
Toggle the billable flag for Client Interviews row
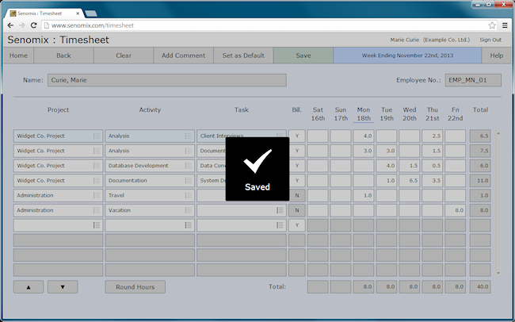tap(297, 136)
